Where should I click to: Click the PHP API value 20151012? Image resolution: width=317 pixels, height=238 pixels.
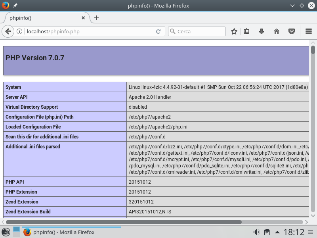pyautogui.click(x=140, y=182)
